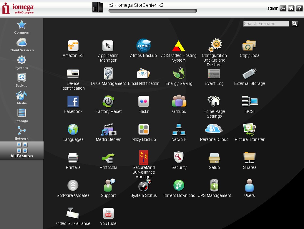Click the Search Features input field
This screenshot has width=304, height=229.
click(x=266, y=24)
